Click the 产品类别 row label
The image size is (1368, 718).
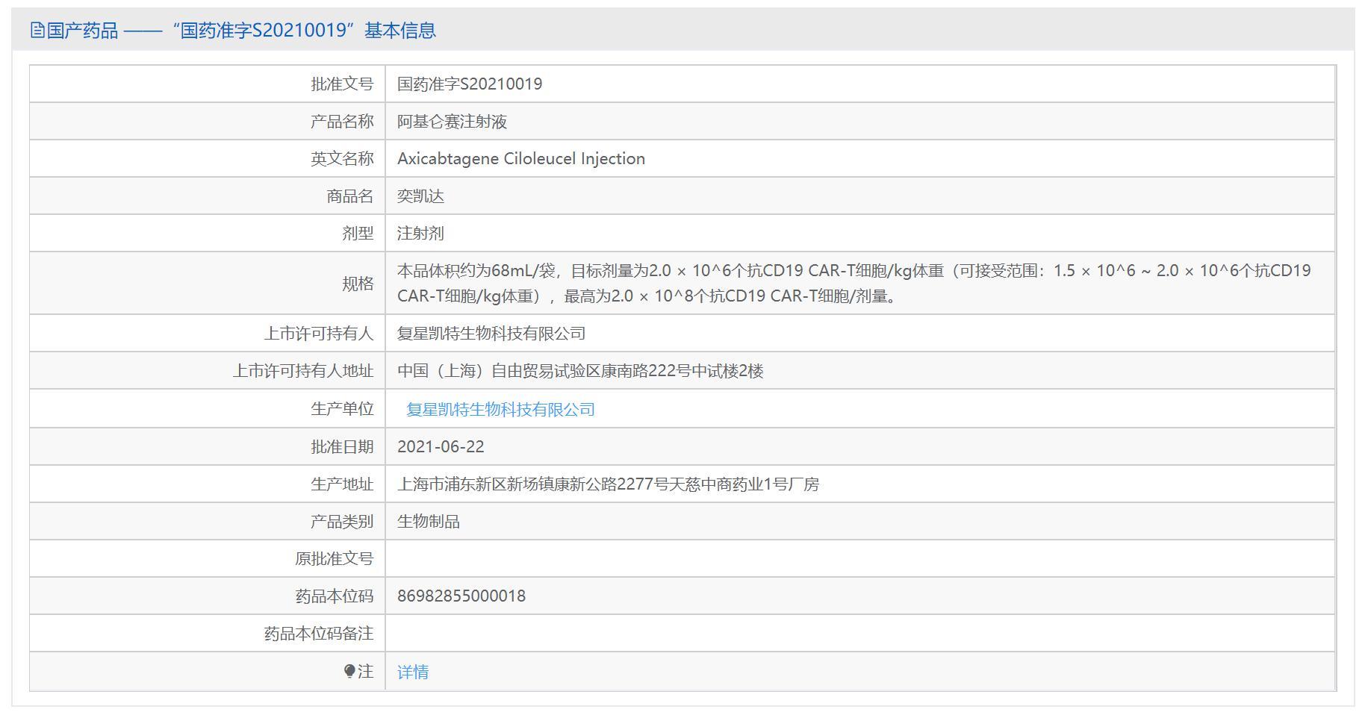coord(342,521)
